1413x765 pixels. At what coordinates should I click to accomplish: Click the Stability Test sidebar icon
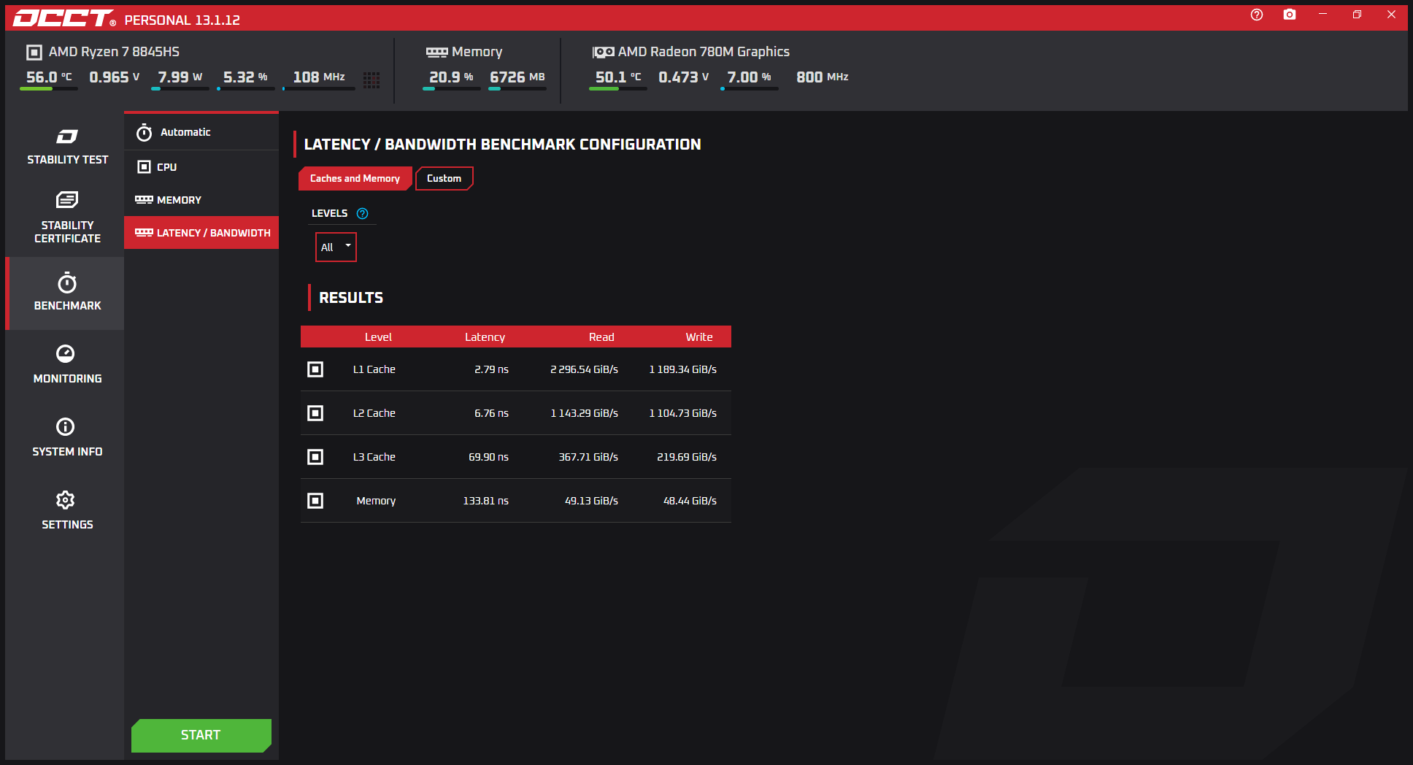67,137
